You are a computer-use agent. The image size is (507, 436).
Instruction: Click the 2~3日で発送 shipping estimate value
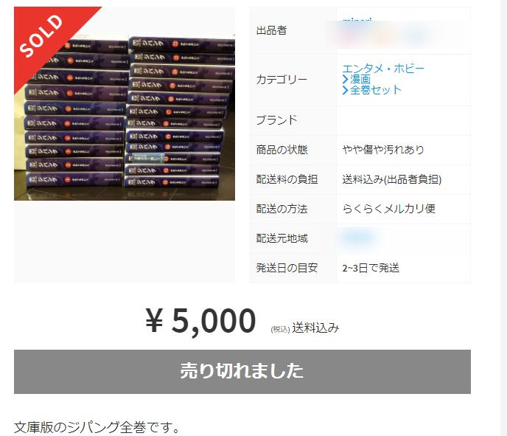coord(371,268)
